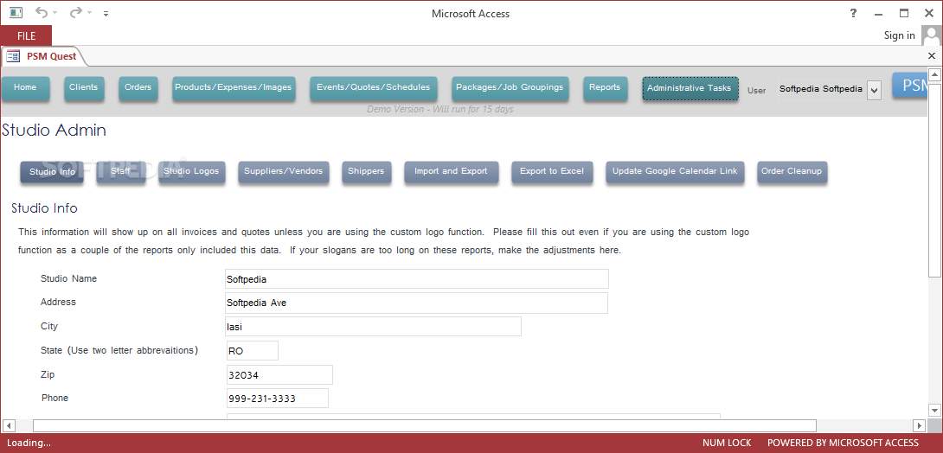Open the FILE menu tab
The width and height of the screenshot is (943, 453).
(x=26, y=36)
